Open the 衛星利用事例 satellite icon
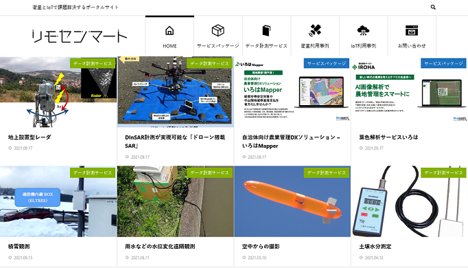468x268 pixels. tap(315, 30)
